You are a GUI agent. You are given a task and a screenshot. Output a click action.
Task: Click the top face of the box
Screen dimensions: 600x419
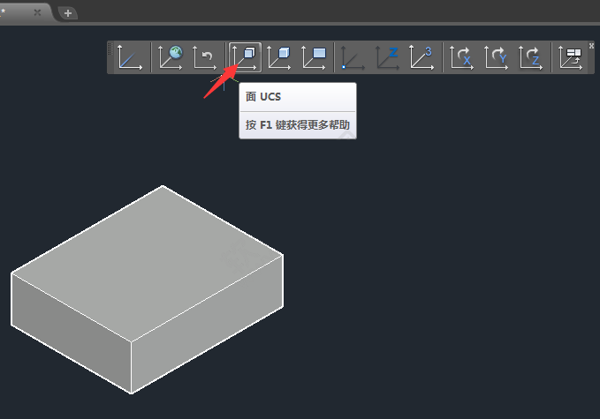[x=148, y=263]
